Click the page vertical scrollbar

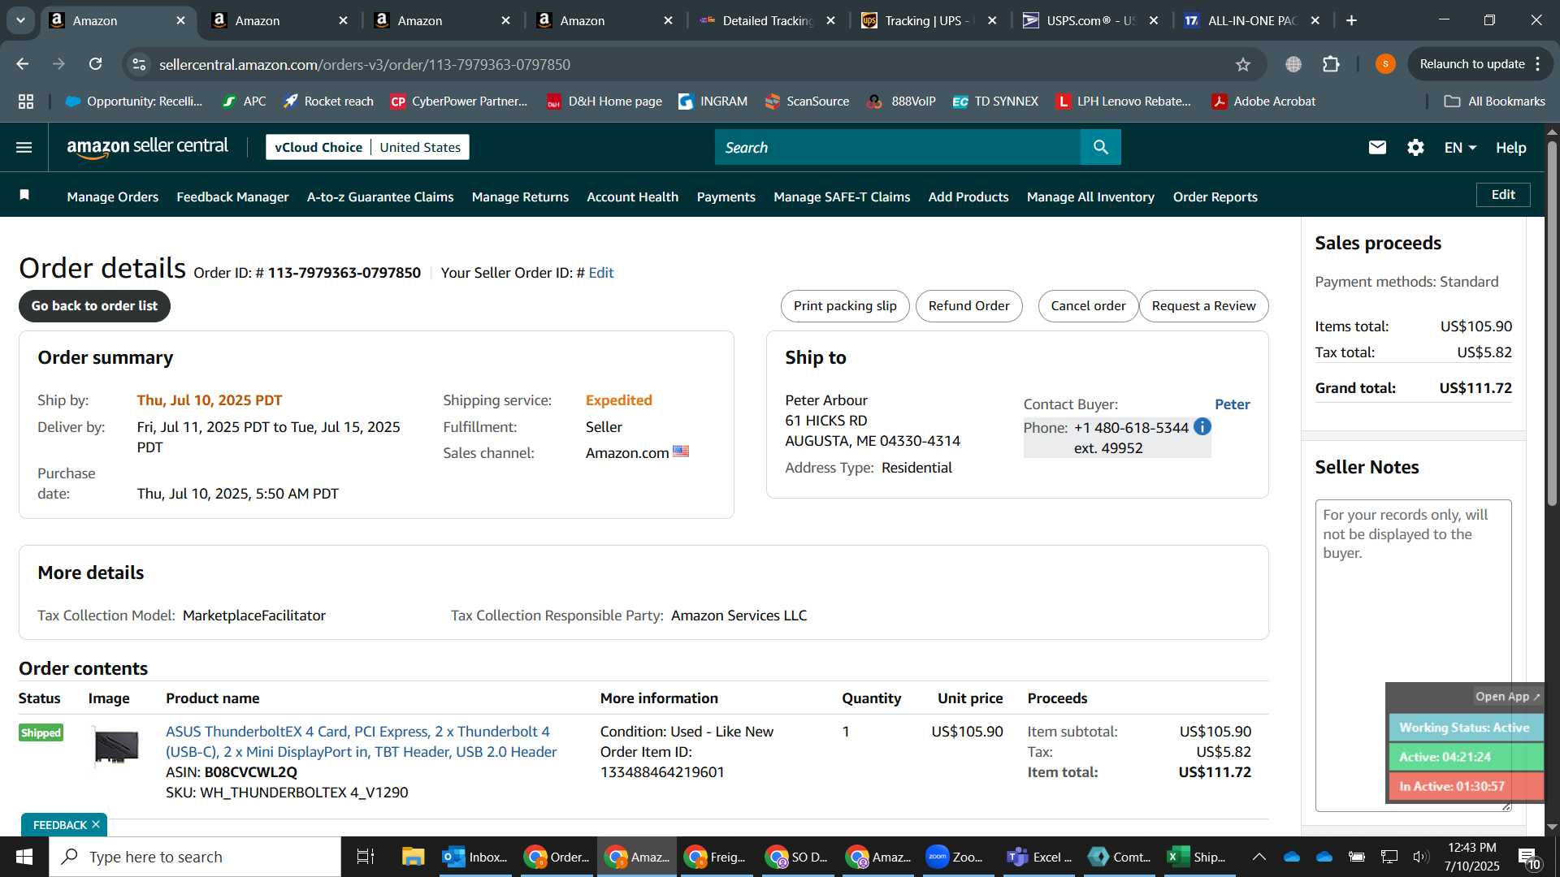(1552, 325)
